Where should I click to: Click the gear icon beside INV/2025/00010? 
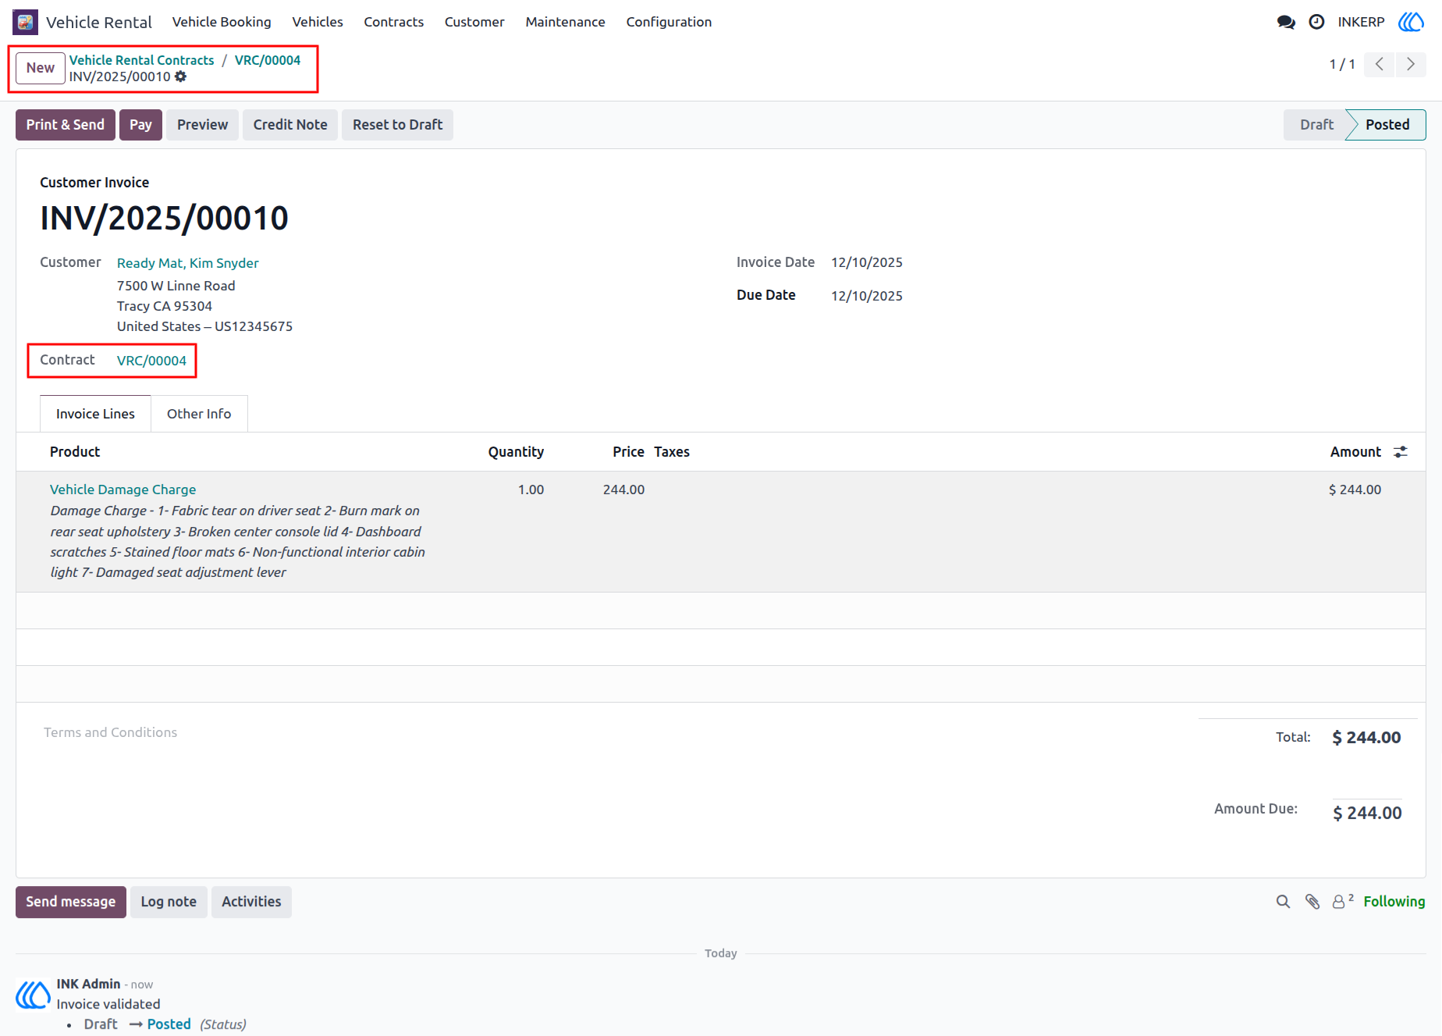181,77
